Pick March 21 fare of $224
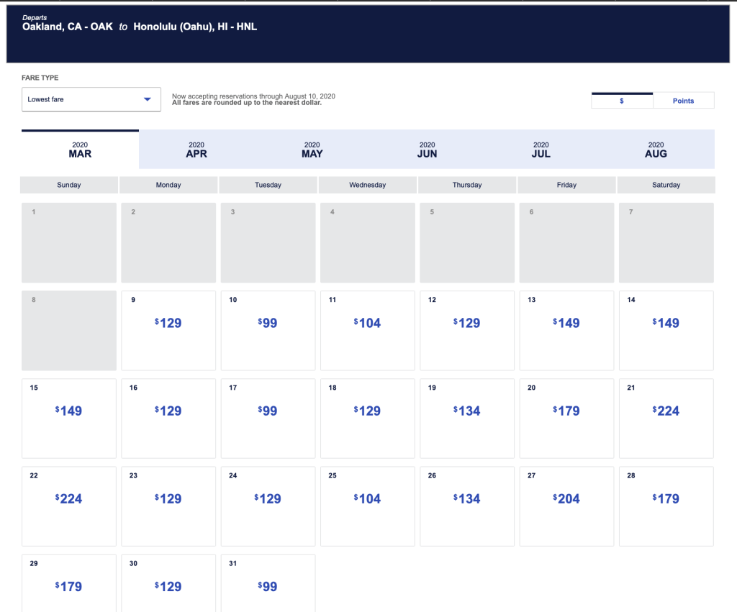 pyautogui.click(x=666, y=411)
